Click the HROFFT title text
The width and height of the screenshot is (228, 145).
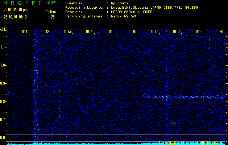tap(22, 3)
